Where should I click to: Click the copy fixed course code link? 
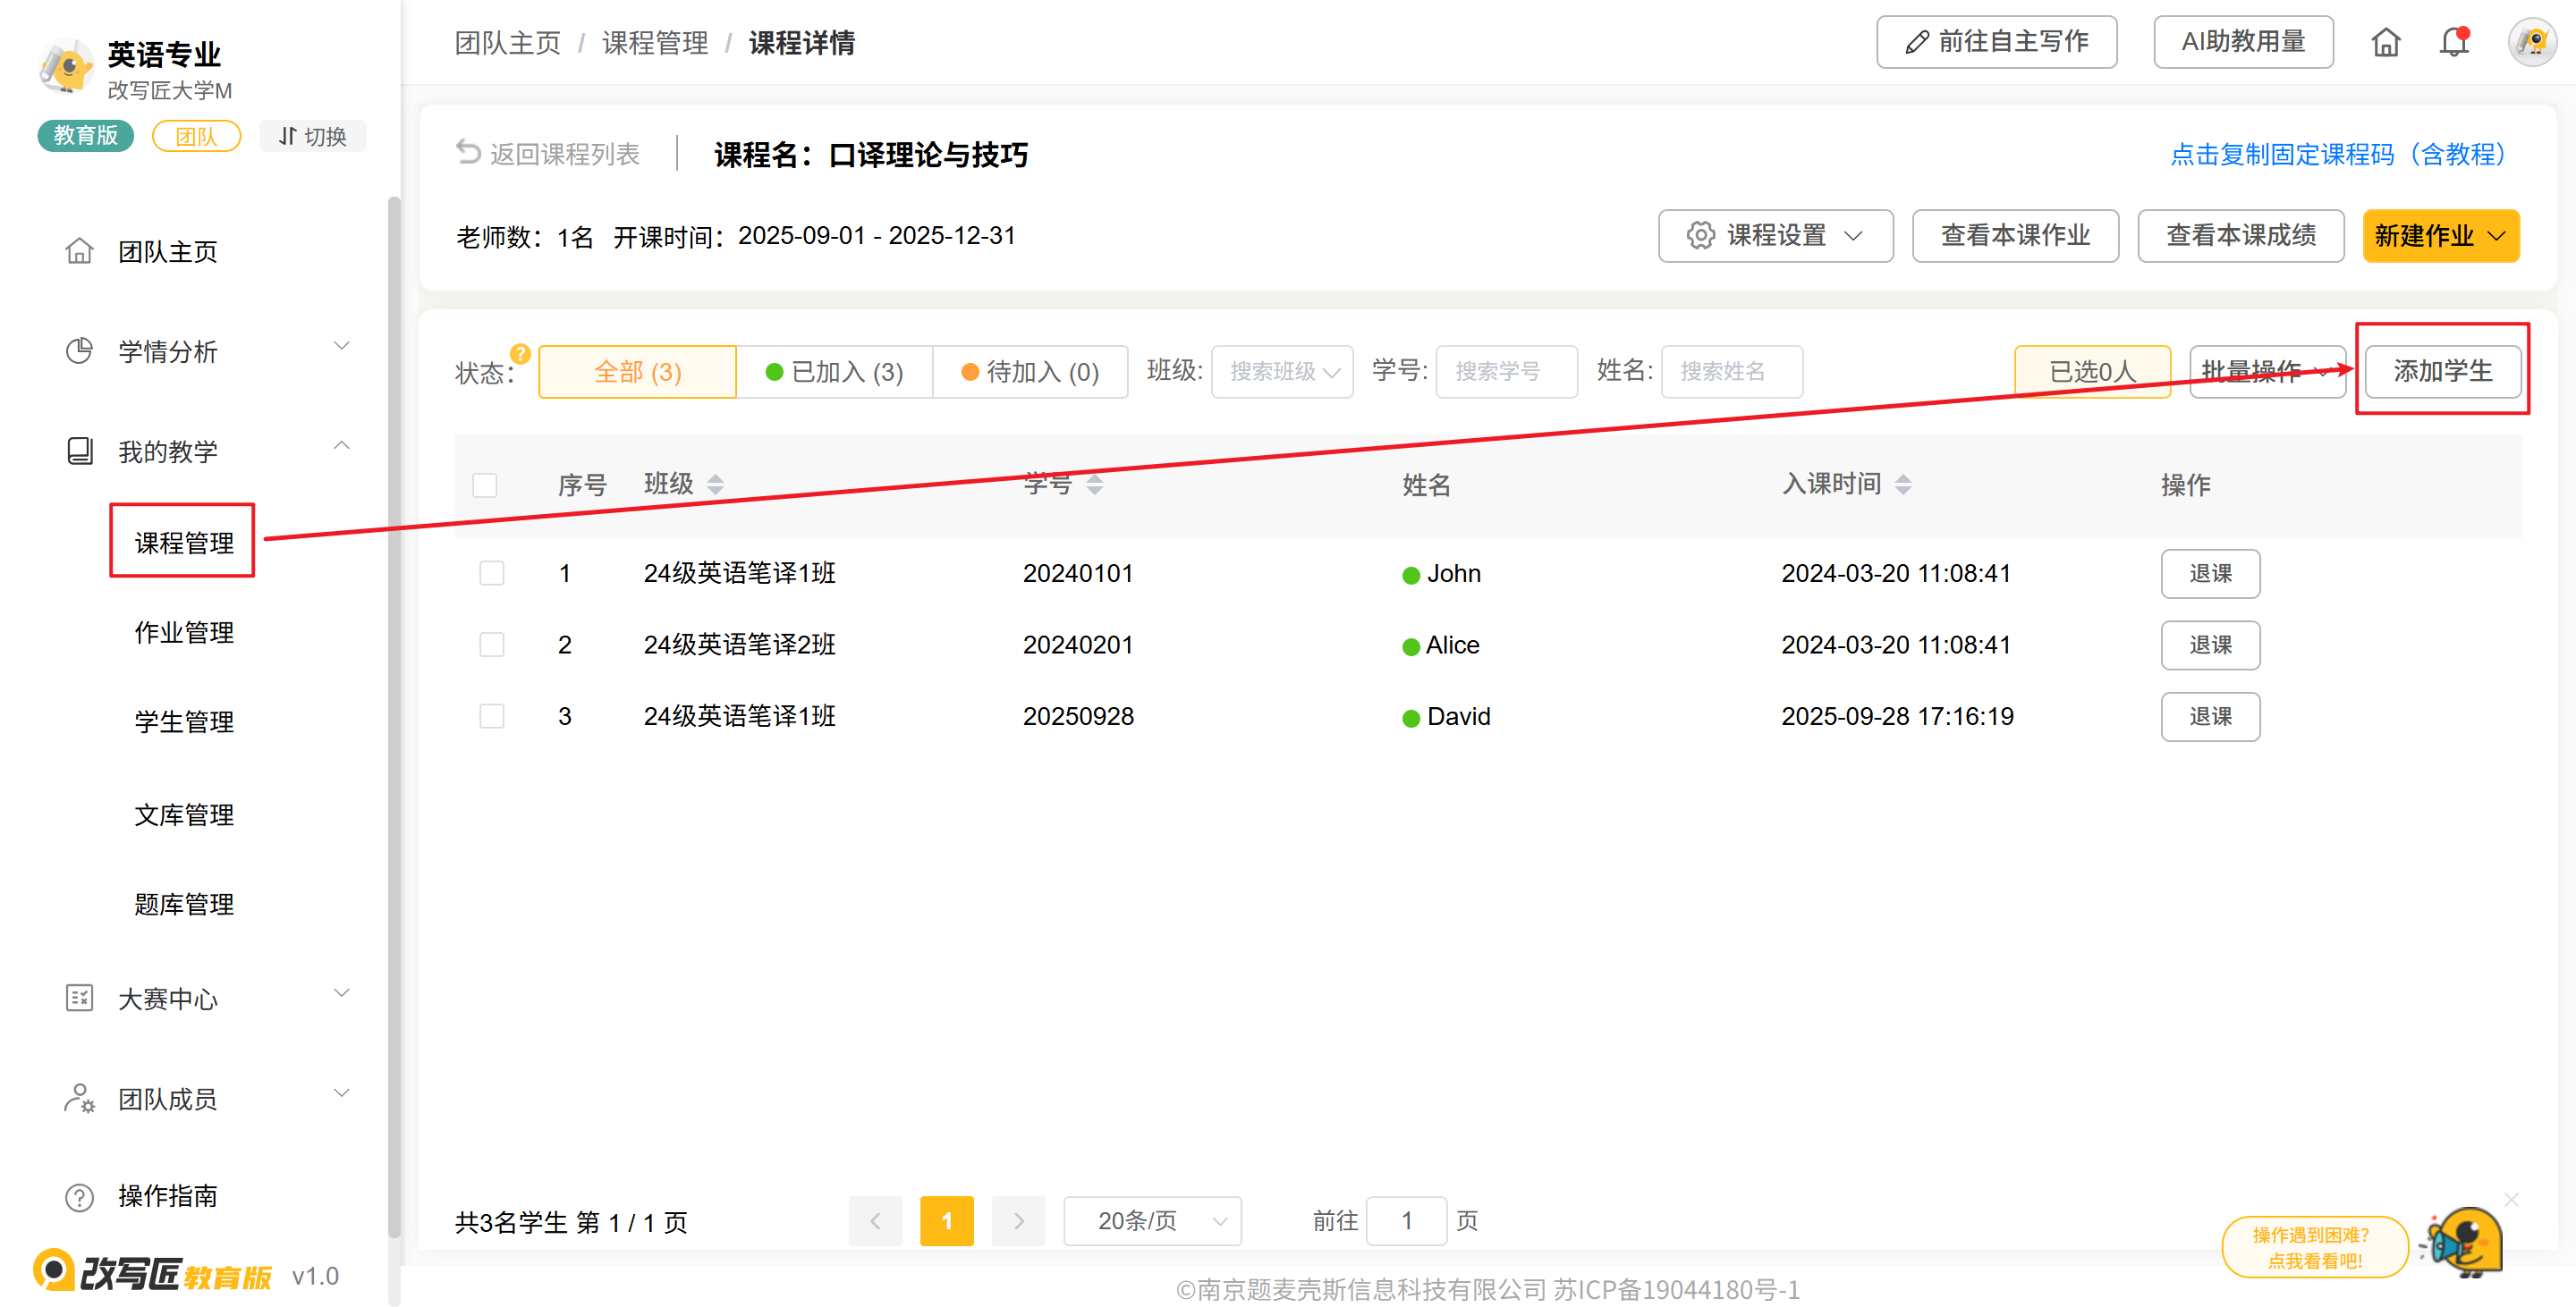click(2337, 154)
